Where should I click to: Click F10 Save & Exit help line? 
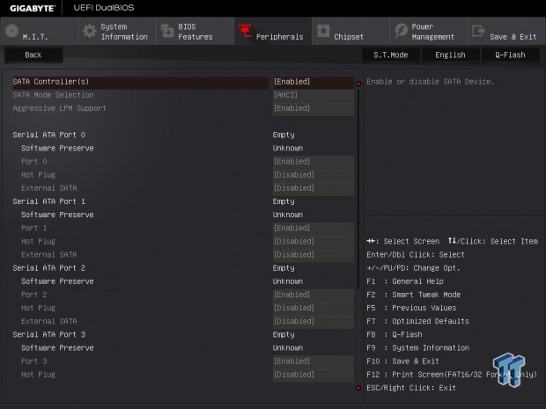coord(402,361)
